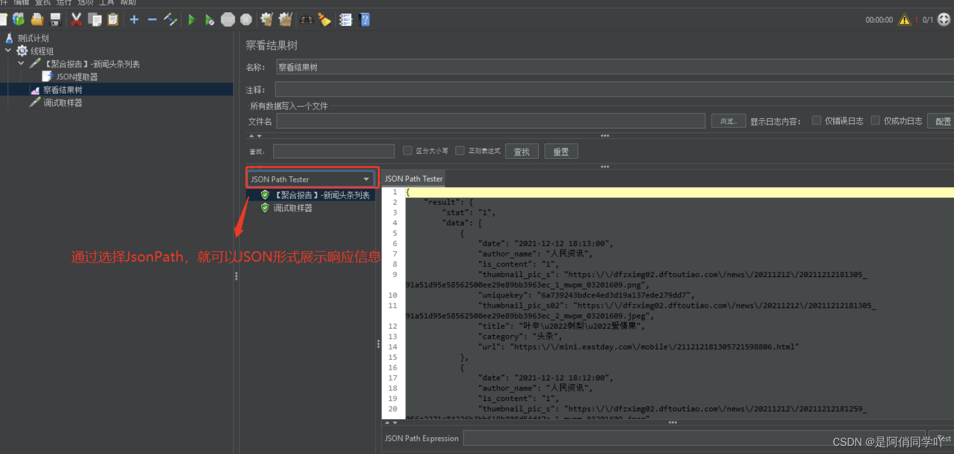Click the 配置 button

pyautogui.click(x=942, y=121)
